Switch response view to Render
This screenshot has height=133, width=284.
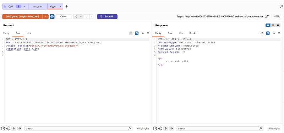[193, 33]
